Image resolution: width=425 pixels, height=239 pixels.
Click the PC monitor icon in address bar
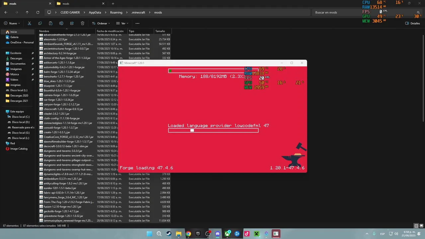[x=49, y=12]
